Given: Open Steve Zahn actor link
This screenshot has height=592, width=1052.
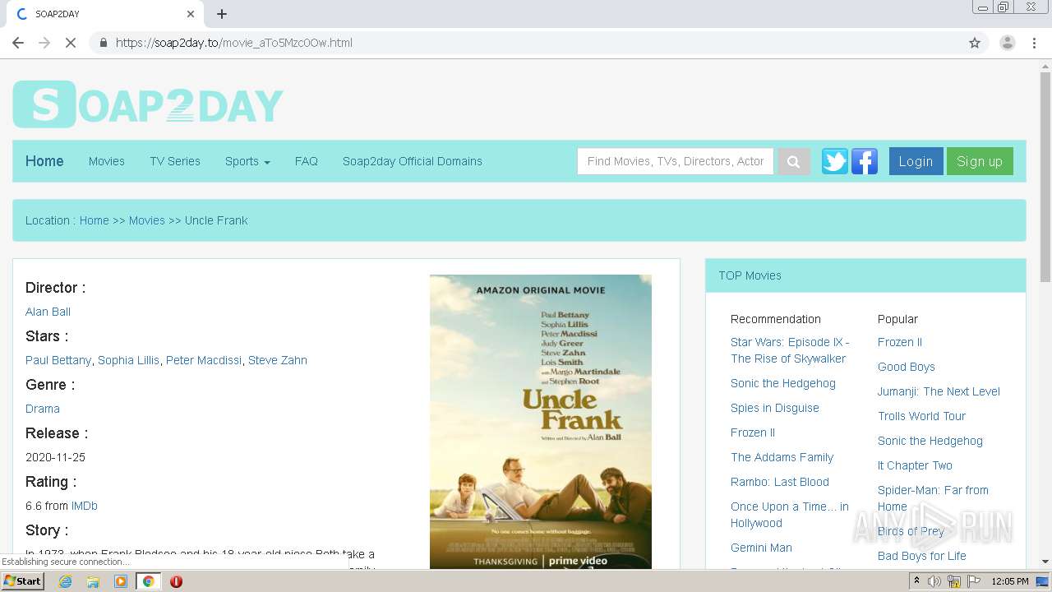Looking at the screenshot, I should tap(278, 360).
